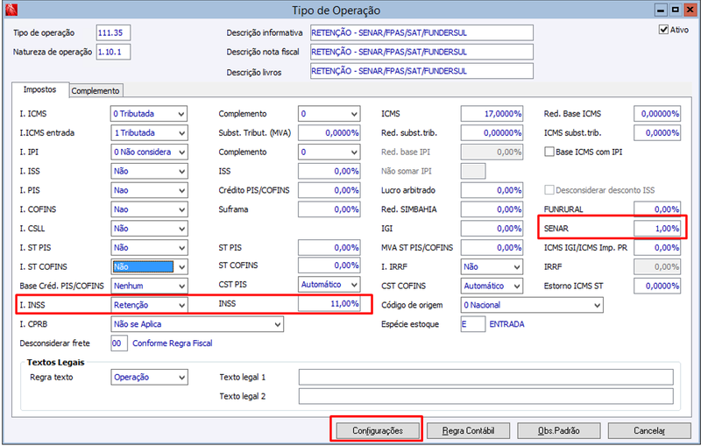Click the INSS 11,00% field
Image resolution: width=701 pixels, height=446 pixels.
click(x=329, y=304)
